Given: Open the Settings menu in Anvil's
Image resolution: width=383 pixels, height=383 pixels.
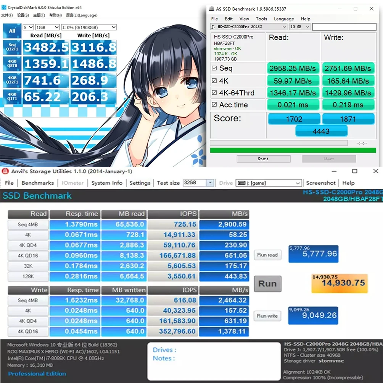Looking at the screenshot, I should (x=140, y=183).
